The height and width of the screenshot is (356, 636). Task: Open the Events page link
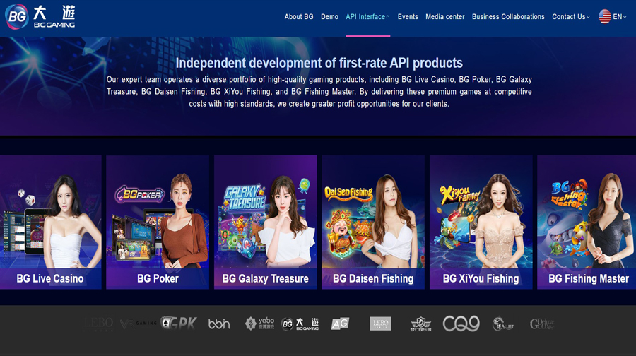tap(408, 17)
